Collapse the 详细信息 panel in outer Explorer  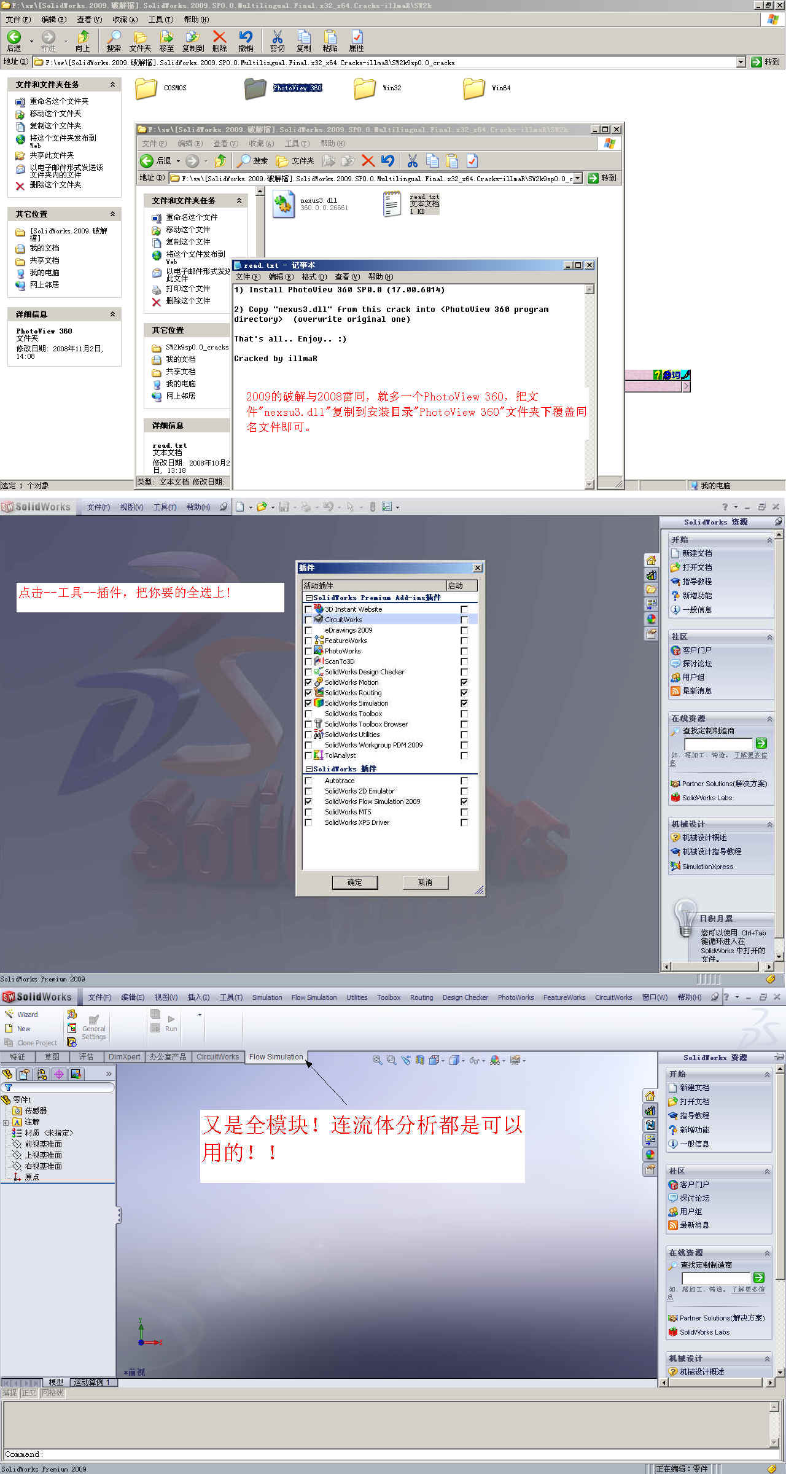(x=112, y=314)
